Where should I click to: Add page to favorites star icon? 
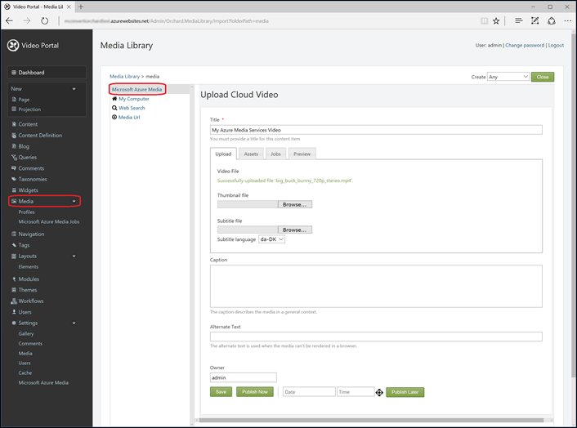[496, 21]
